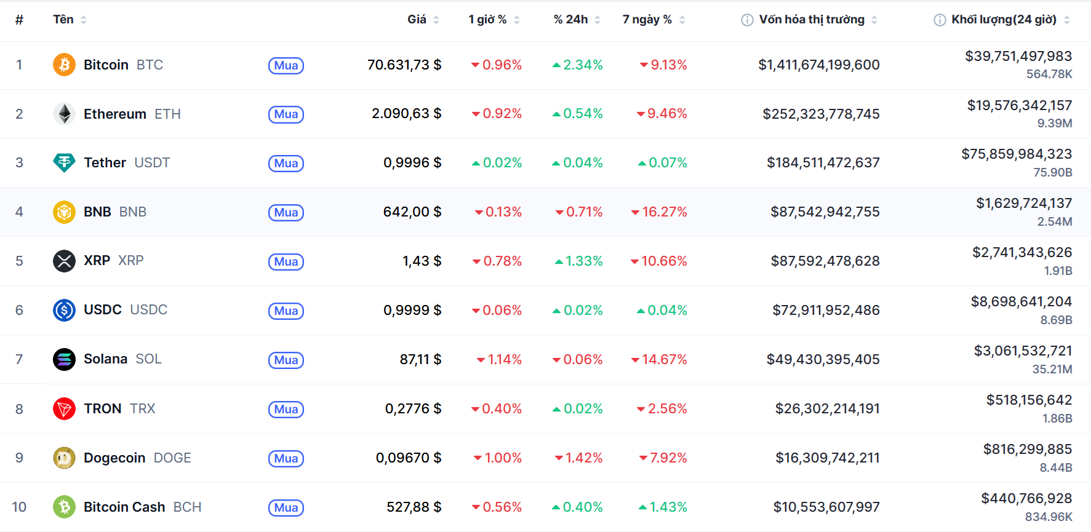Click BNB price 642,00 $
This screenshot has height=532, width=1091.
[412, 212]
